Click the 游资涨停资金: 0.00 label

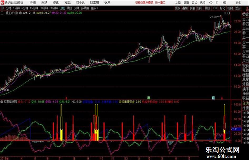(130, 102)
